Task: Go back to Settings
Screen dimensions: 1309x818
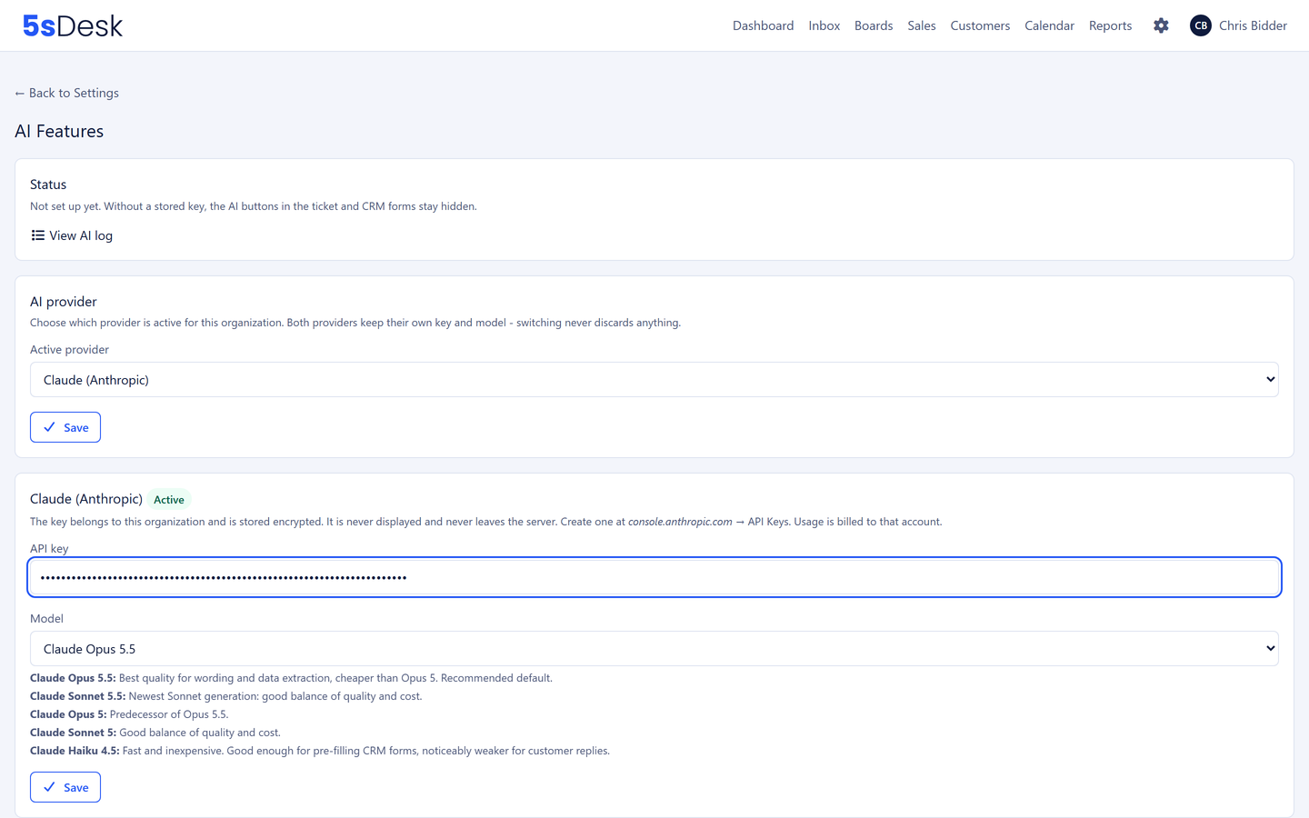Action: click(x=66, y=93)
